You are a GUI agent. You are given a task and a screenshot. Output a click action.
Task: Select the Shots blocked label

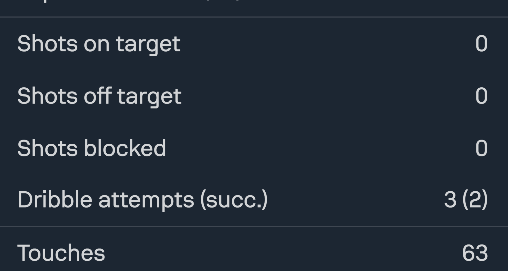92,148
